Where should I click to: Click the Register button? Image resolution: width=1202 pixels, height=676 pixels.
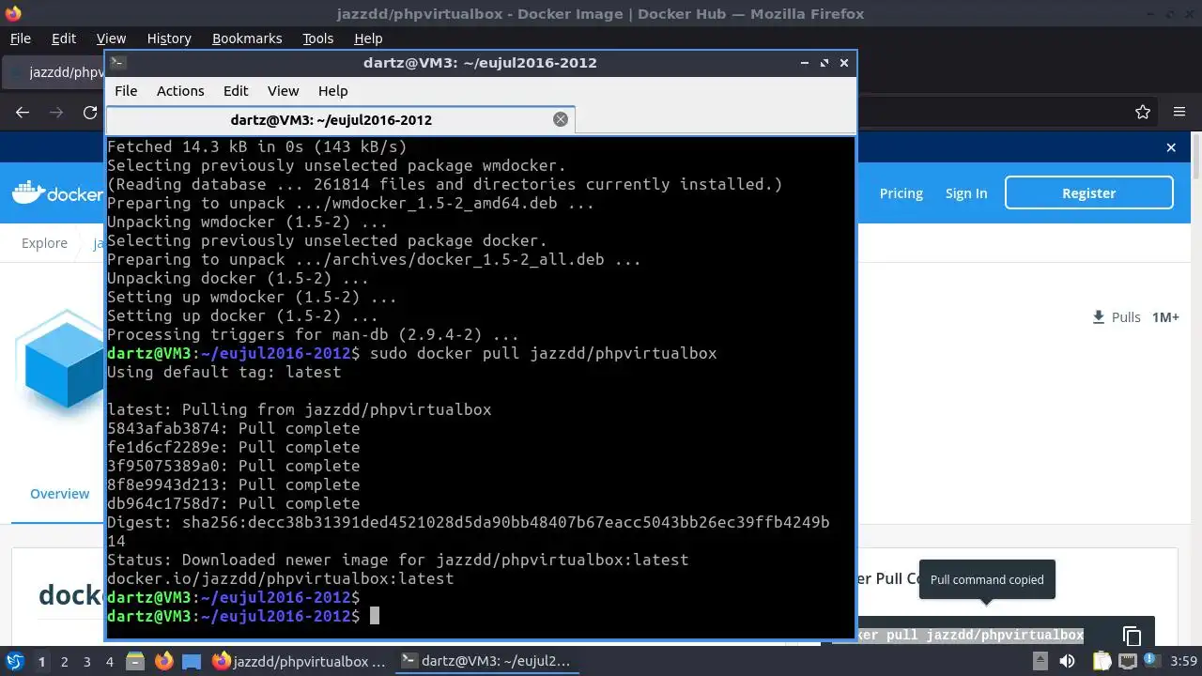[x=1089, y=193]
